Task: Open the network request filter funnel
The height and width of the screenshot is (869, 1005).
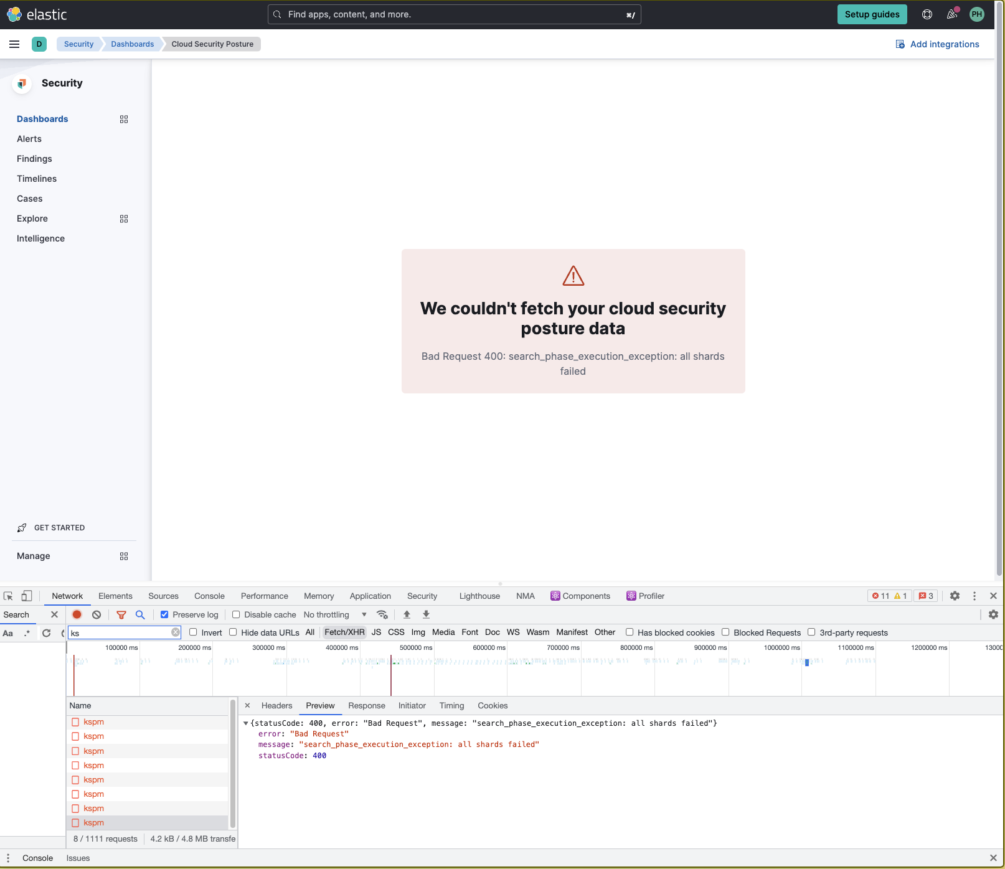Action: tap(121, 614)
